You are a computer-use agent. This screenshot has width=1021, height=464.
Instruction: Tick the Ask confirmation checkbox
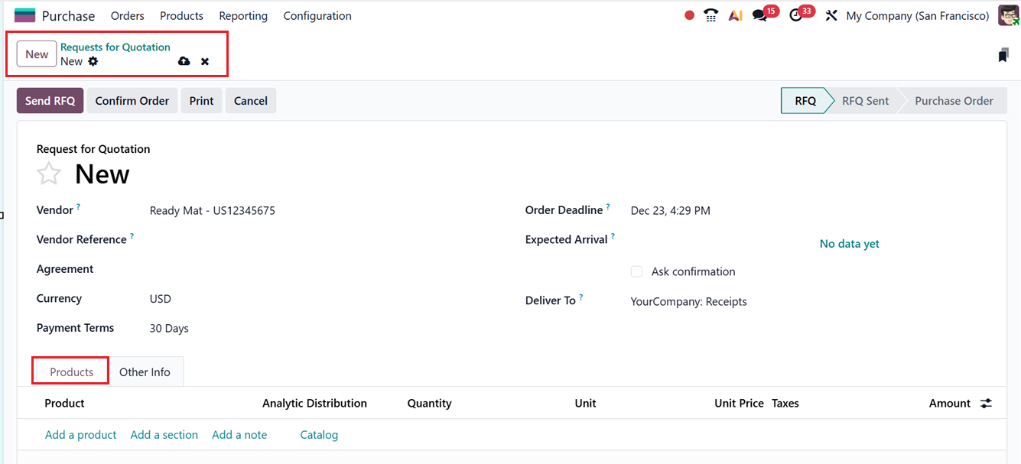(636, 271)
